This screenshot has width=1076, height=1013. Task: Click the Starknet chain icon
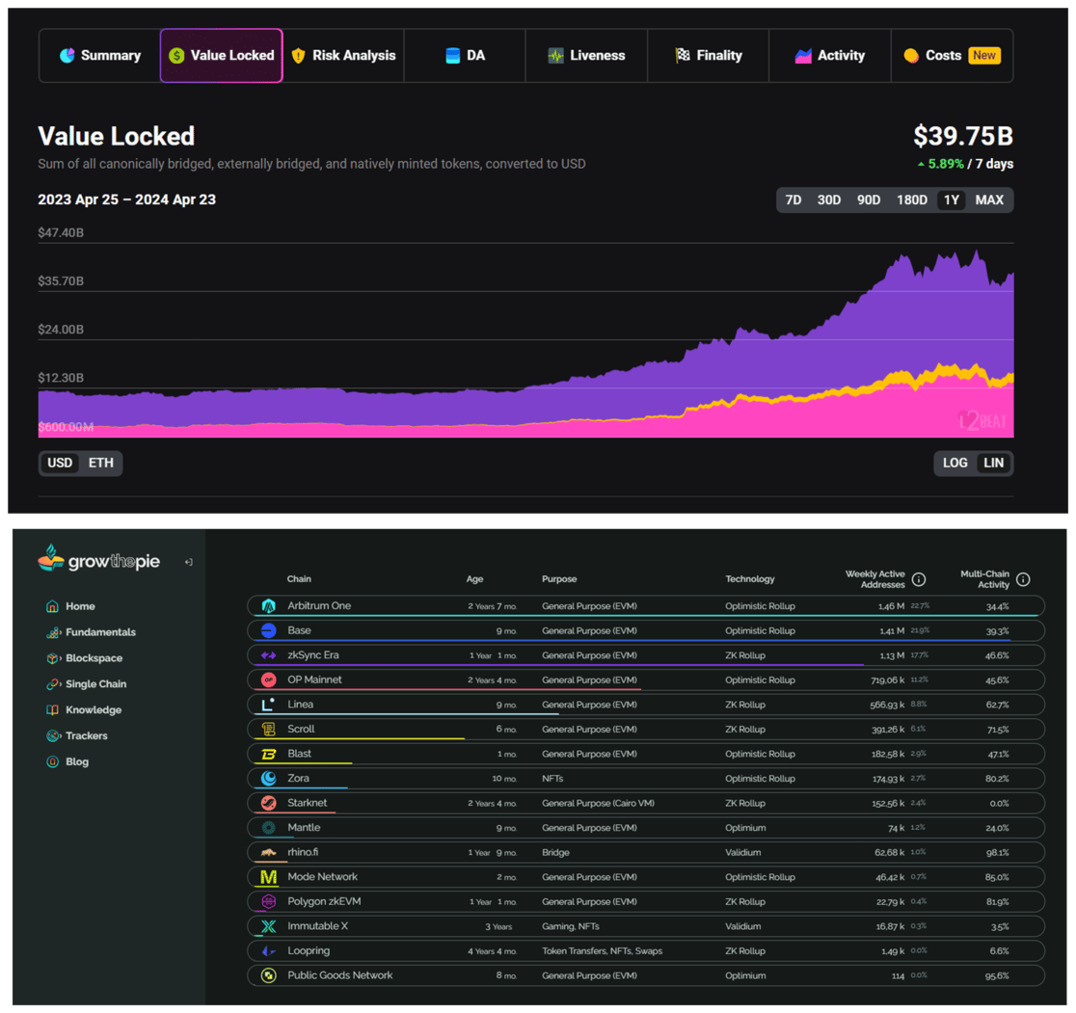[269, 803]
